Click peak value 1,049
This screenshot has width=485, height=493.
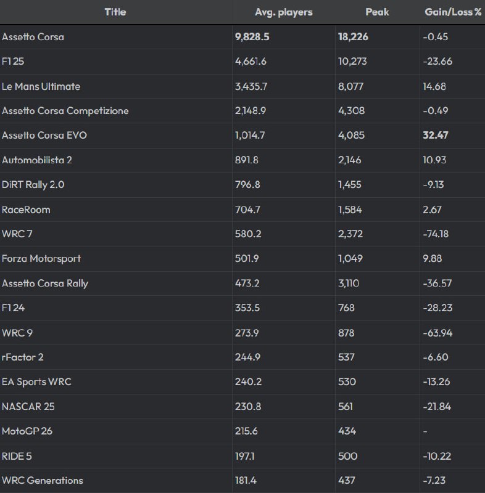(x=350, y=258)
